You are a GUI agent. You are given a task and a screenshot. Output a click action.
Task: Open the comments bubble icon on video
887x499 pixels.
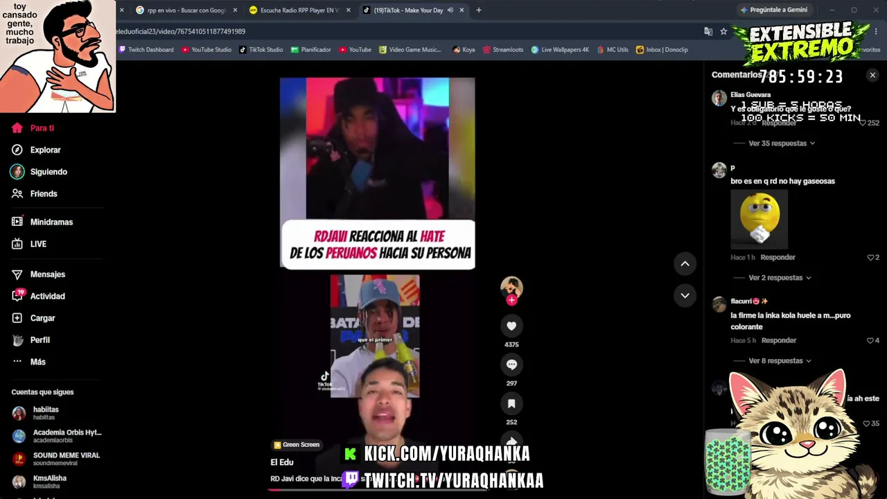click(511, 365)
